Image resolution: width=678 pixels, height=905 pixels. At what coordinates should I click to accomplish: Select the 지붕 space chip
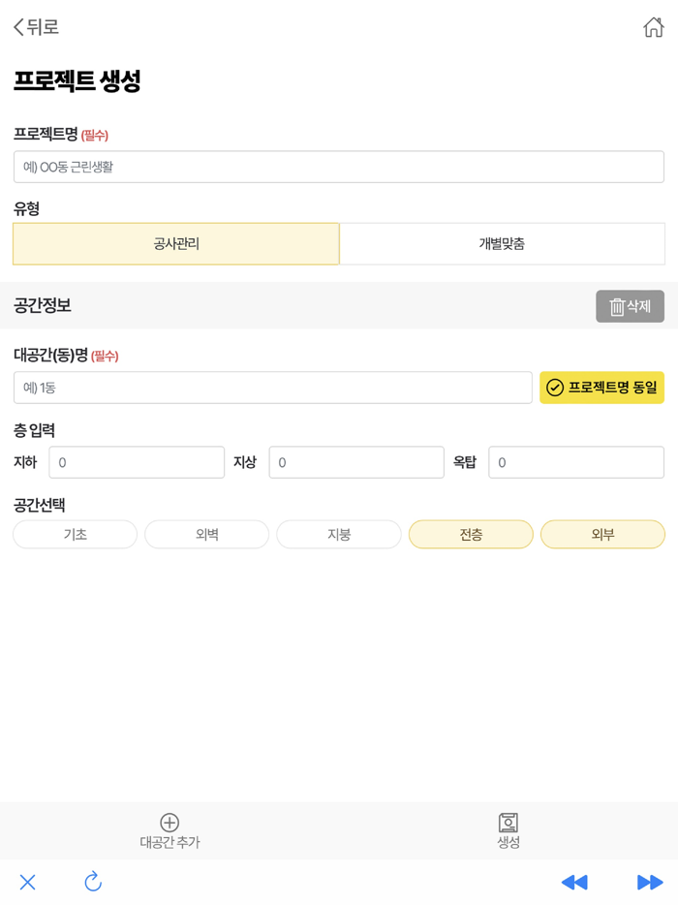click(x=338, y=534)
